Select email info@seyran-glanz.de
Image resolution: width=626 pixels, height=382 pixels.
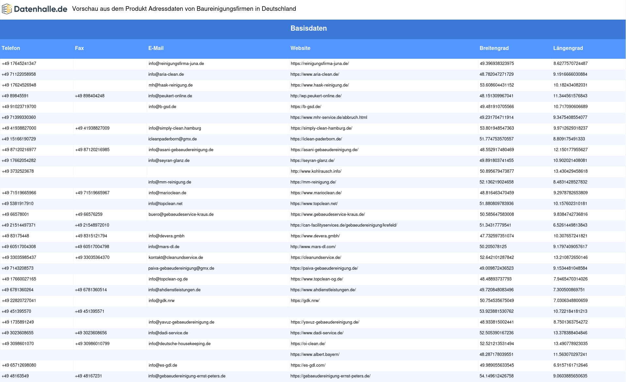pyautogui.click(x=169, y=161)
